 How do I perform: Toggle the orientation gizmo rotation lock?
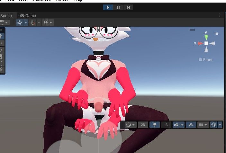(217, 33)
